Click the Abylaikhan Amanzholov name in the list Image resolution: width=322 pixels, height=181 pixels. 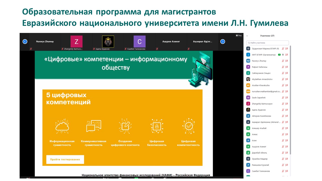click(262, 79)
